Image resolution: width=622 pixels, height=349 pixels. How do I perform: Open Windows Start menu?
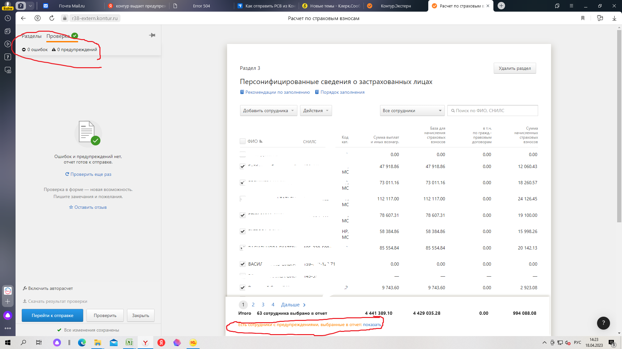coord(8,343)
